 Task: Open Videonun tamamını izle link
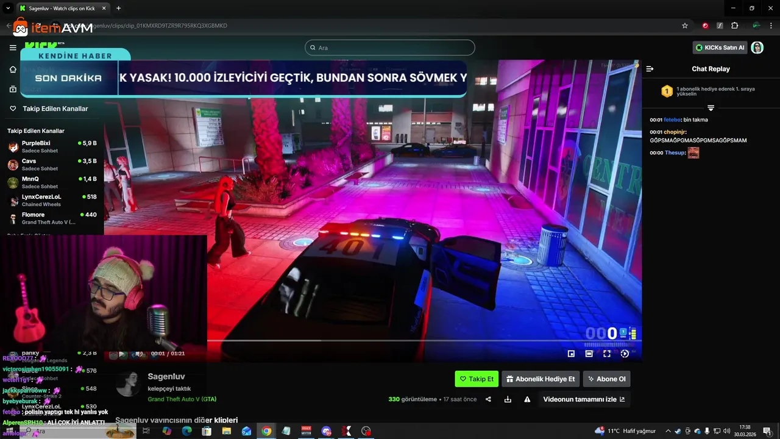pos(584,399)
